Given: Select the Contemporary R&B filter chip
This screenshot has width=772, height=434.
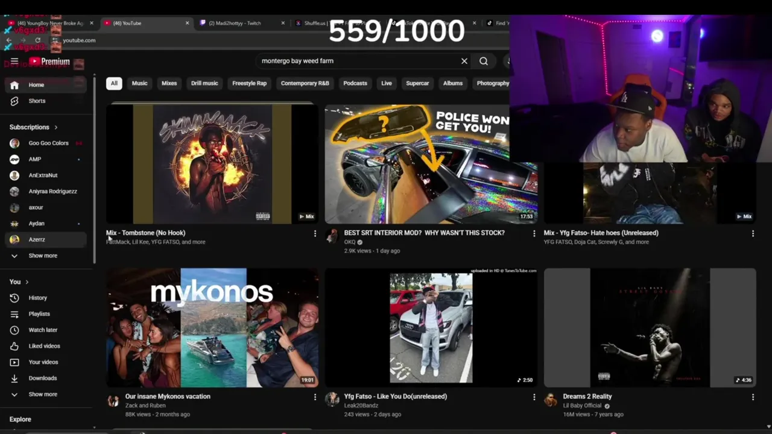Looking at the screenshot, I should 305,83.
